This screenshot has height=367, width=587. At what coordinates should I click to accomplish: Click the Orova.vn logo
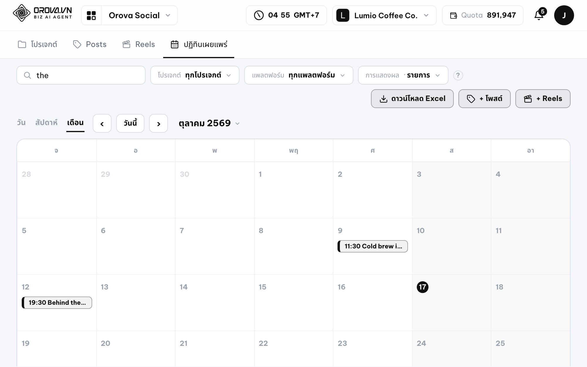tap(43, 13)
